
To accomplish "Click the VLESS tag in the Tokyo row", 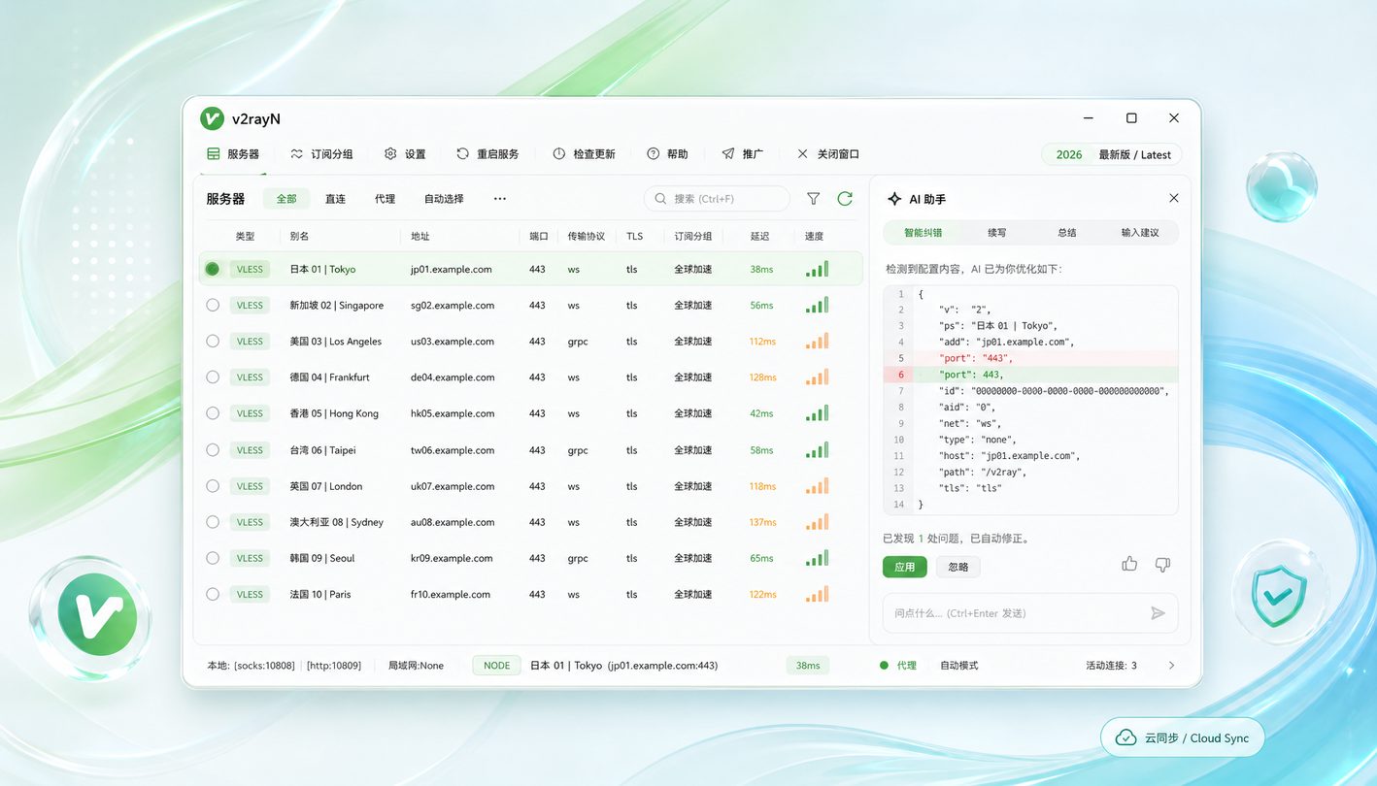I will pyautogui.click(x=250, y=269).
